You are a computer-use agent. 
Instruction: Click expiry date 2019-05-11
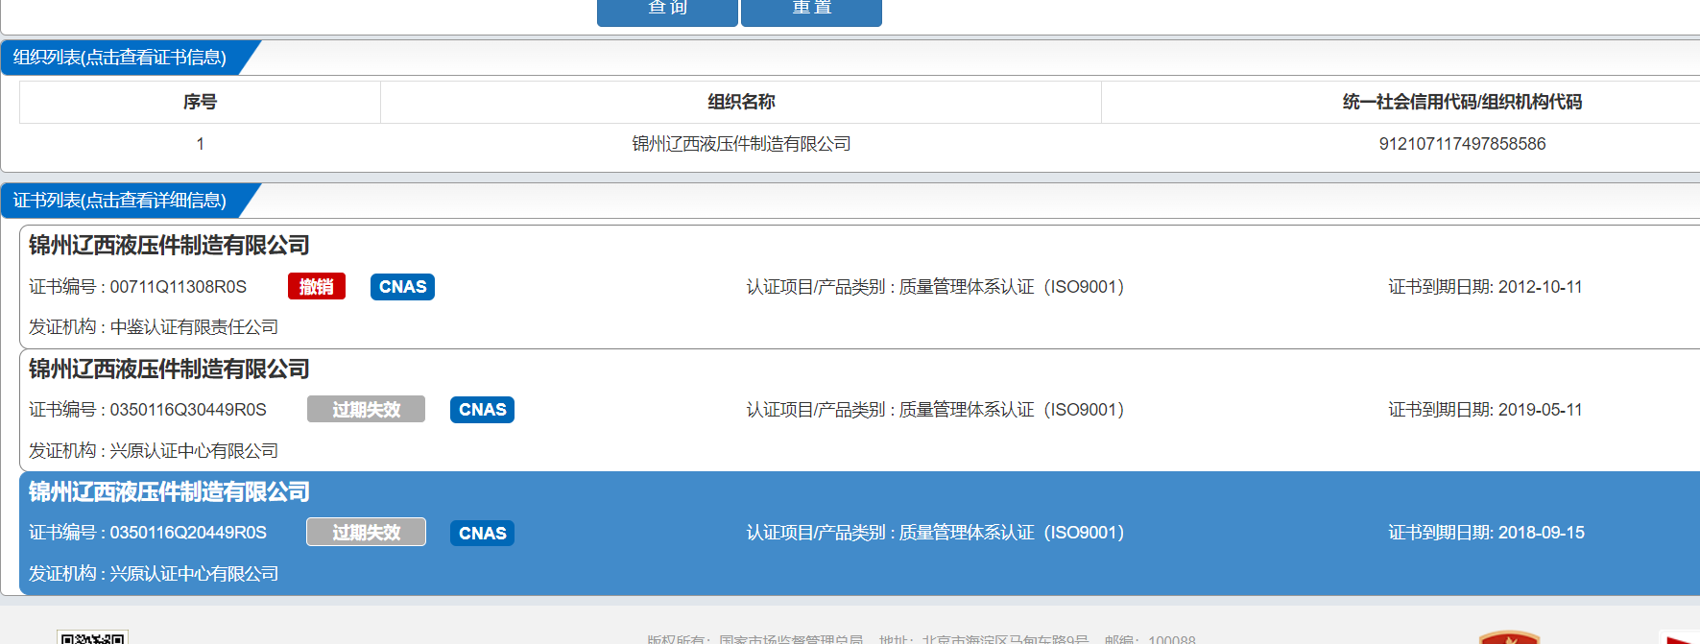coord(1540,410)
